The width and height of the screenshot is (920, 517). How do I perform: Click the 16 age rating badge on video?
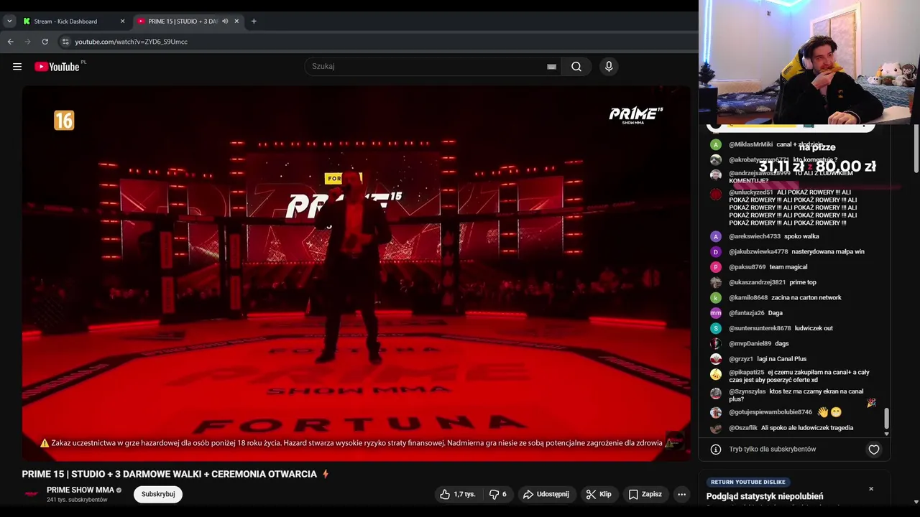click(64, 121)
